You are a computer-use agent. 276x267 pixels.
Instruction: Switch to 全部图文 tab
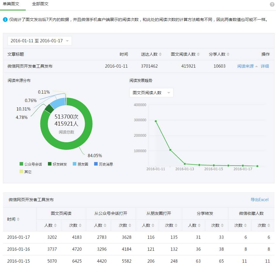tap(40, 4)
